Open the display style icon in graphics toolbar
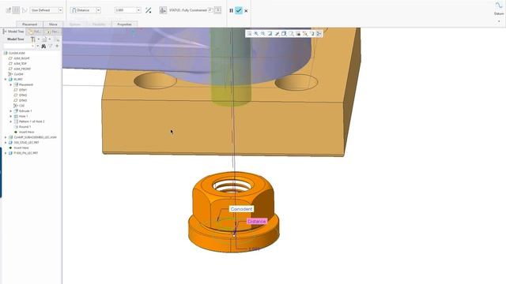Viewport: 506px width, 284px height. click(284, 33)
